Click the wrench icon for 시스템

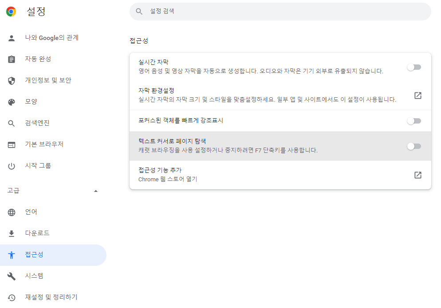coord(12,276)
